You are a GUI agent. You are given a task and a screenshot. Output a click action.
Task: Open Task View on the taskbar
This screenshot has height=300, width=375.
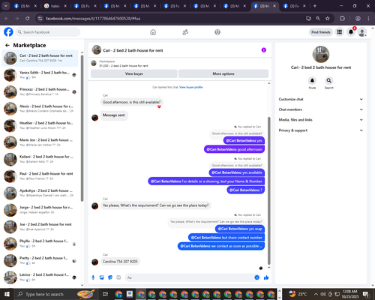click(106, 294)
